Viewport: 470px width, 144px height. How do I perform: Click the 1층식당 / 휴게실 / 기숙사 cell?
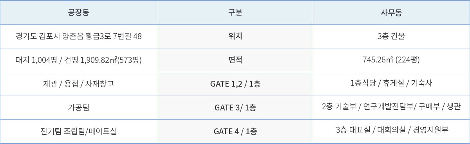392,84
